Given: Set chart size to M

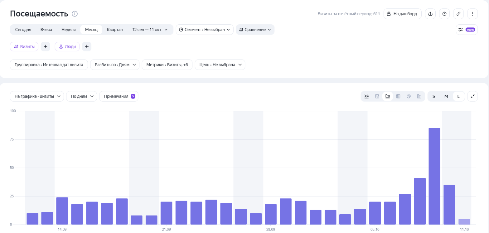Looking at the screenshot, I should coord(446,96).
